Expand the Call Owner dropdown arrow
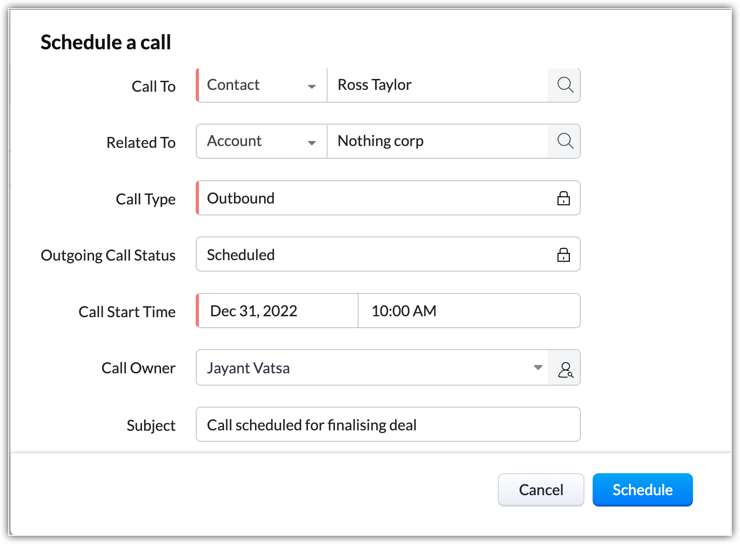740x544 pixels. (538, 368)
